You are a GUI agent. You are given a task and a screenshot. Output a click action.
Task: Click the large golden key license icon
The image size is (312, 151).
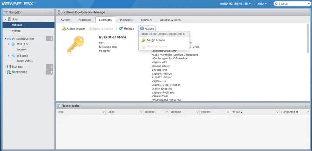coord(76,45)
